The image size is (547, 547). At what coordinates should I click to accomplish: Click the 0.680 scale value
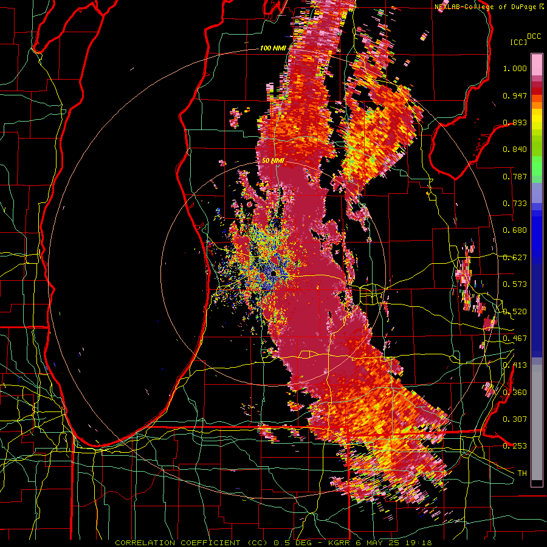tap(515, 230)
